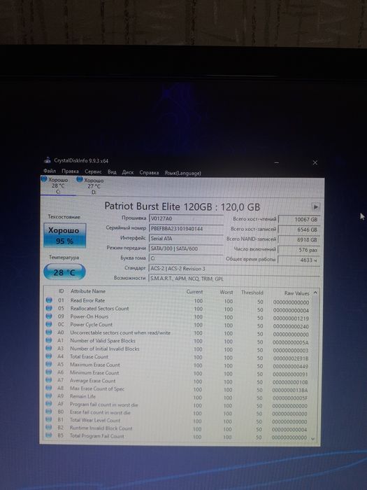
Task: Click the scroll up arrow of attribute list
Action: point(315,293)
